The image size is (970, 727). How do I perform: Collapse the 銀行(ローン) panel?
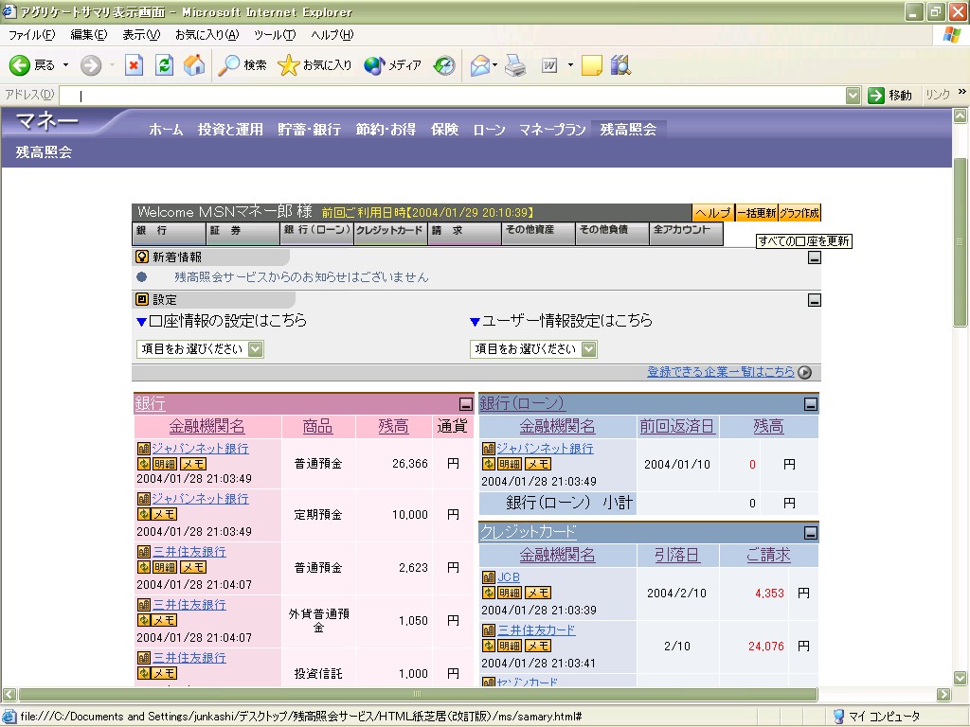coord(811,404)
